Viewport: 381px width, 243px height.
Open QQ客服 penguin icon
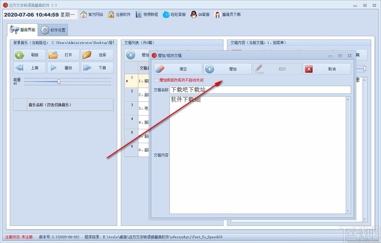click(x=194, y=14)
